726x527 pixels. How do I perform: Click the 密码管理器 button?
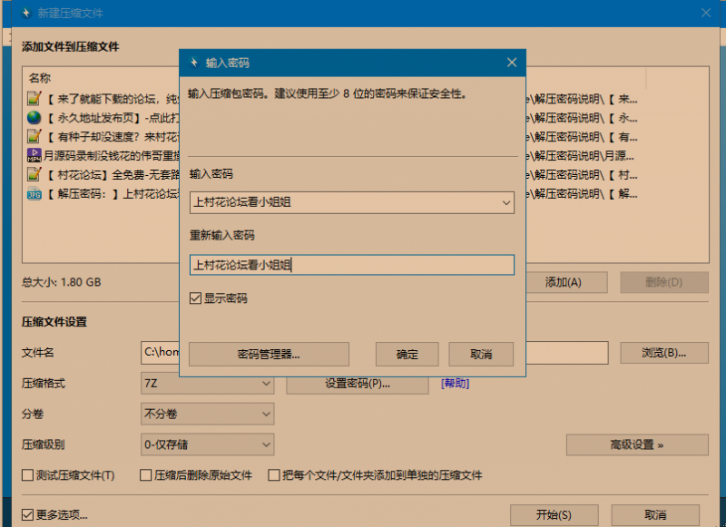click(x=268, y=354)
